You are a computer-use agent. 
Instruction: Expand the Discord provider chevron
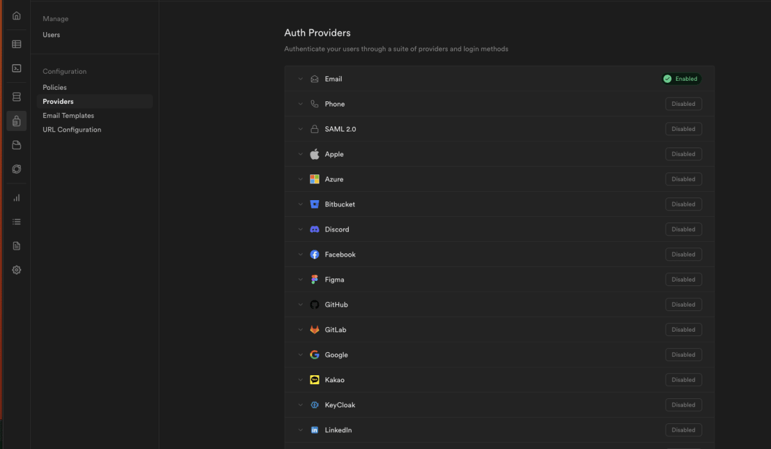(x=300, y=229)
